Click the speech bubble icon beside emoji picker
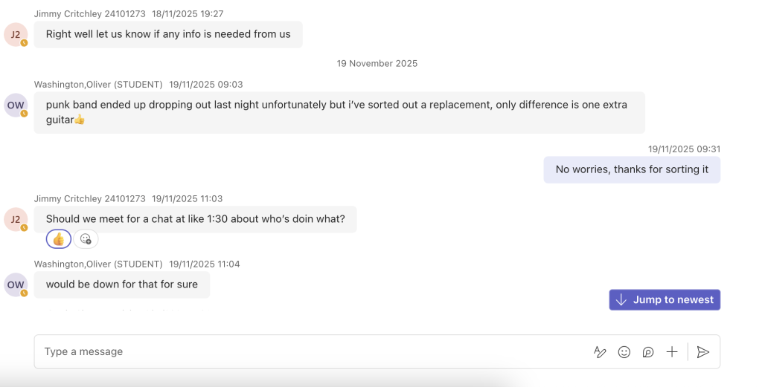Screen dimensions: 762x387 click(x=648, y=352)
